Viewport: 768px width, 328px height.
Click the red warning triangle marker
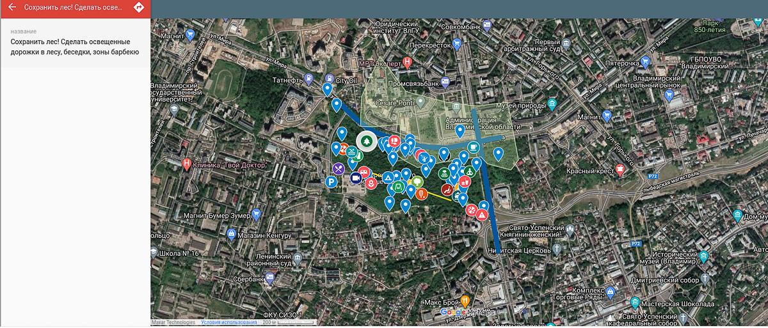pyautogui.click(x=482, y=215)
